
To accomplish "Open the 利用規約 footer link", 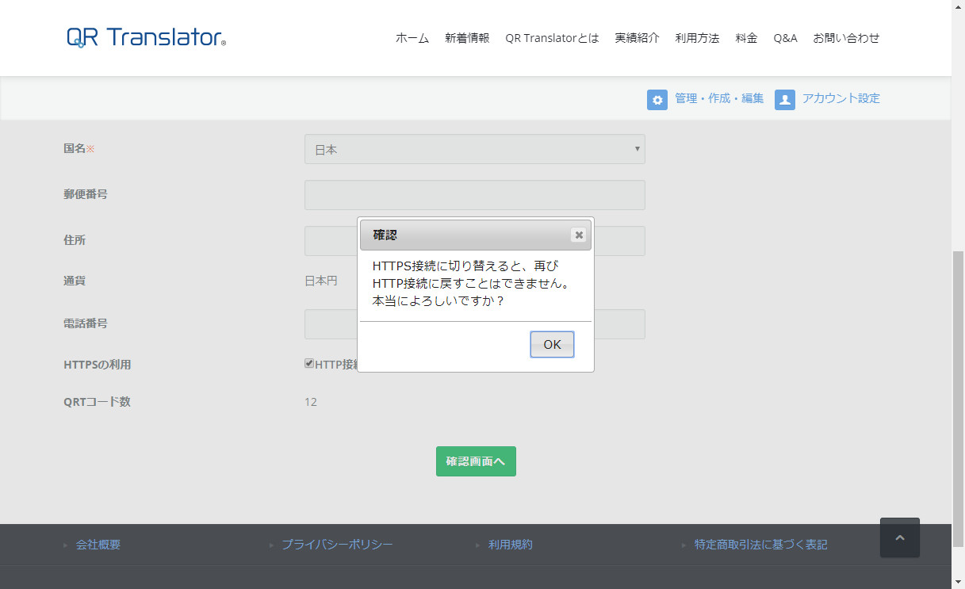I will [x=510, y=545].
